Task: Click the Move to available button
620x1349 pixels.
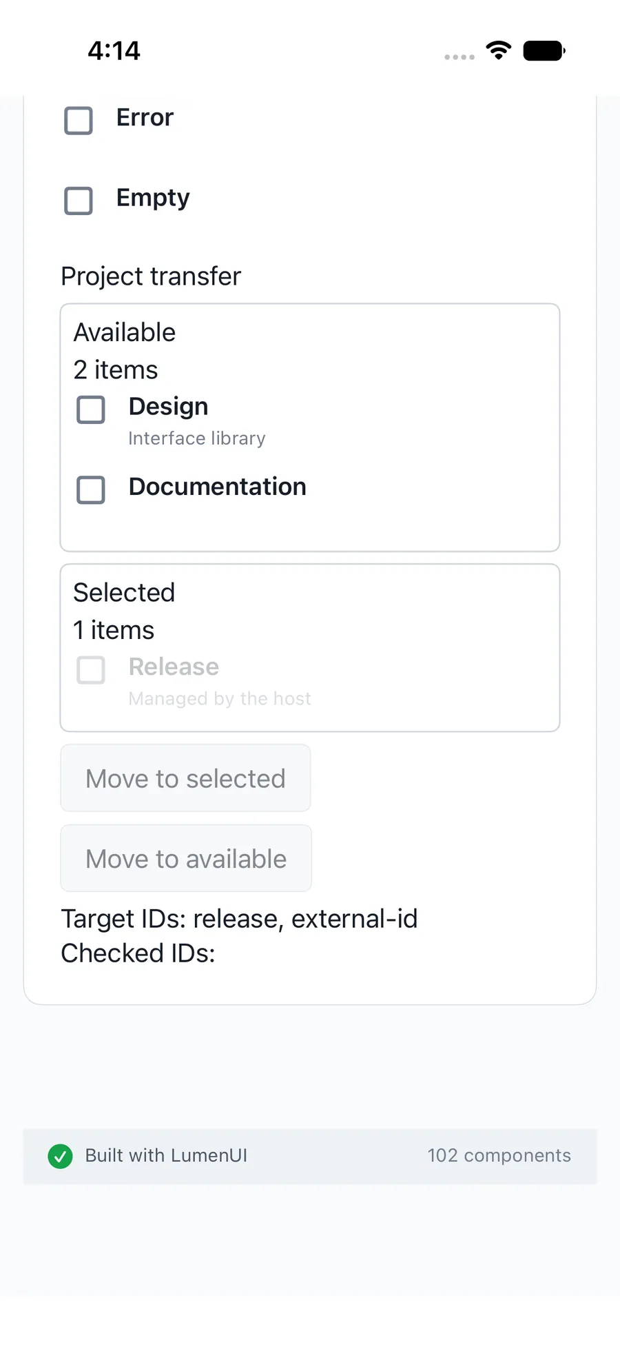Action: pos(186,858)
